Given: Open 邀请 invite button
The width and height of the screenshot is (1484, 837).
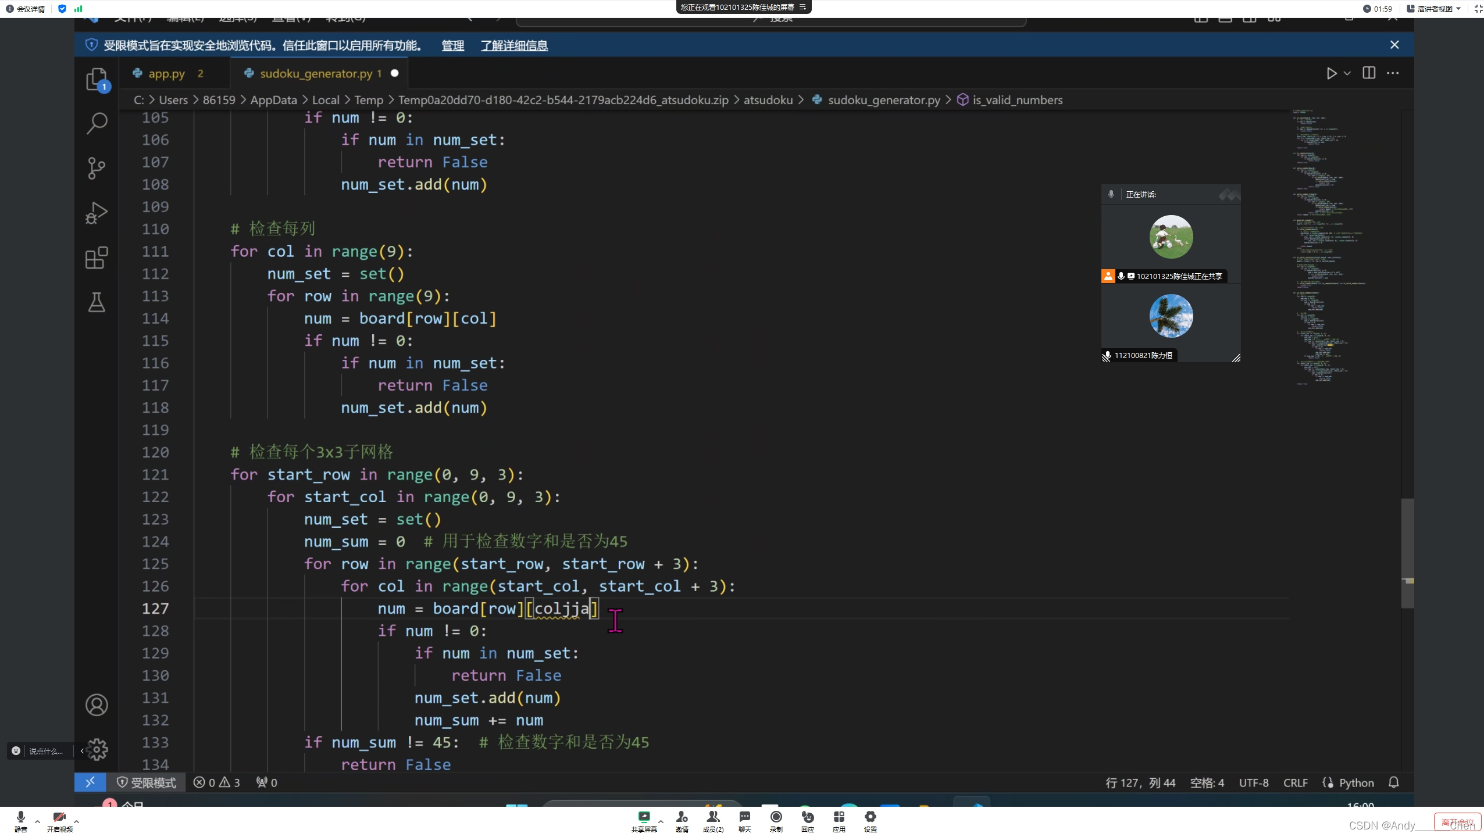Looking at the screenshot, I should point(682,821).
